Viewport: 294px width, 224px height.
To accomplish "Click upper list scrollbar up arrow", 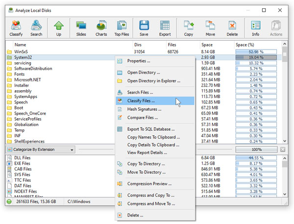I will 285,44.
